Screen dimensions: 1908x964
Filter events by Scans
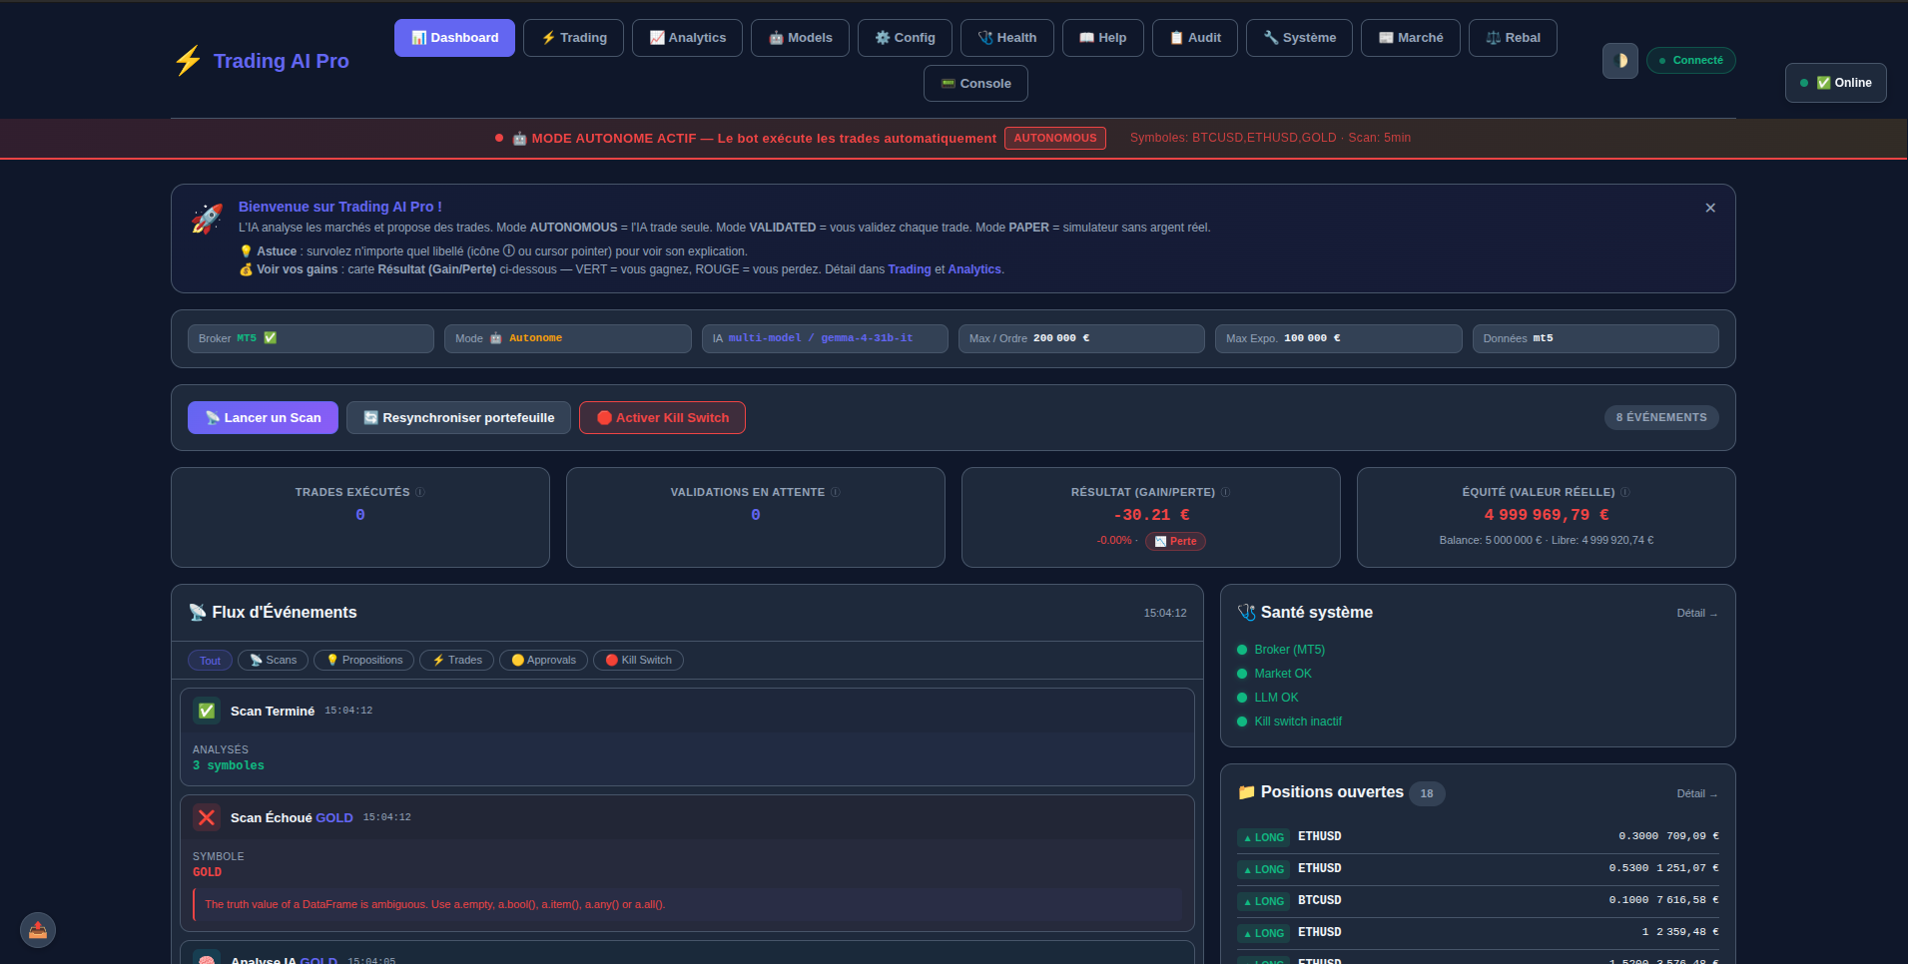[x=273, y=661]
